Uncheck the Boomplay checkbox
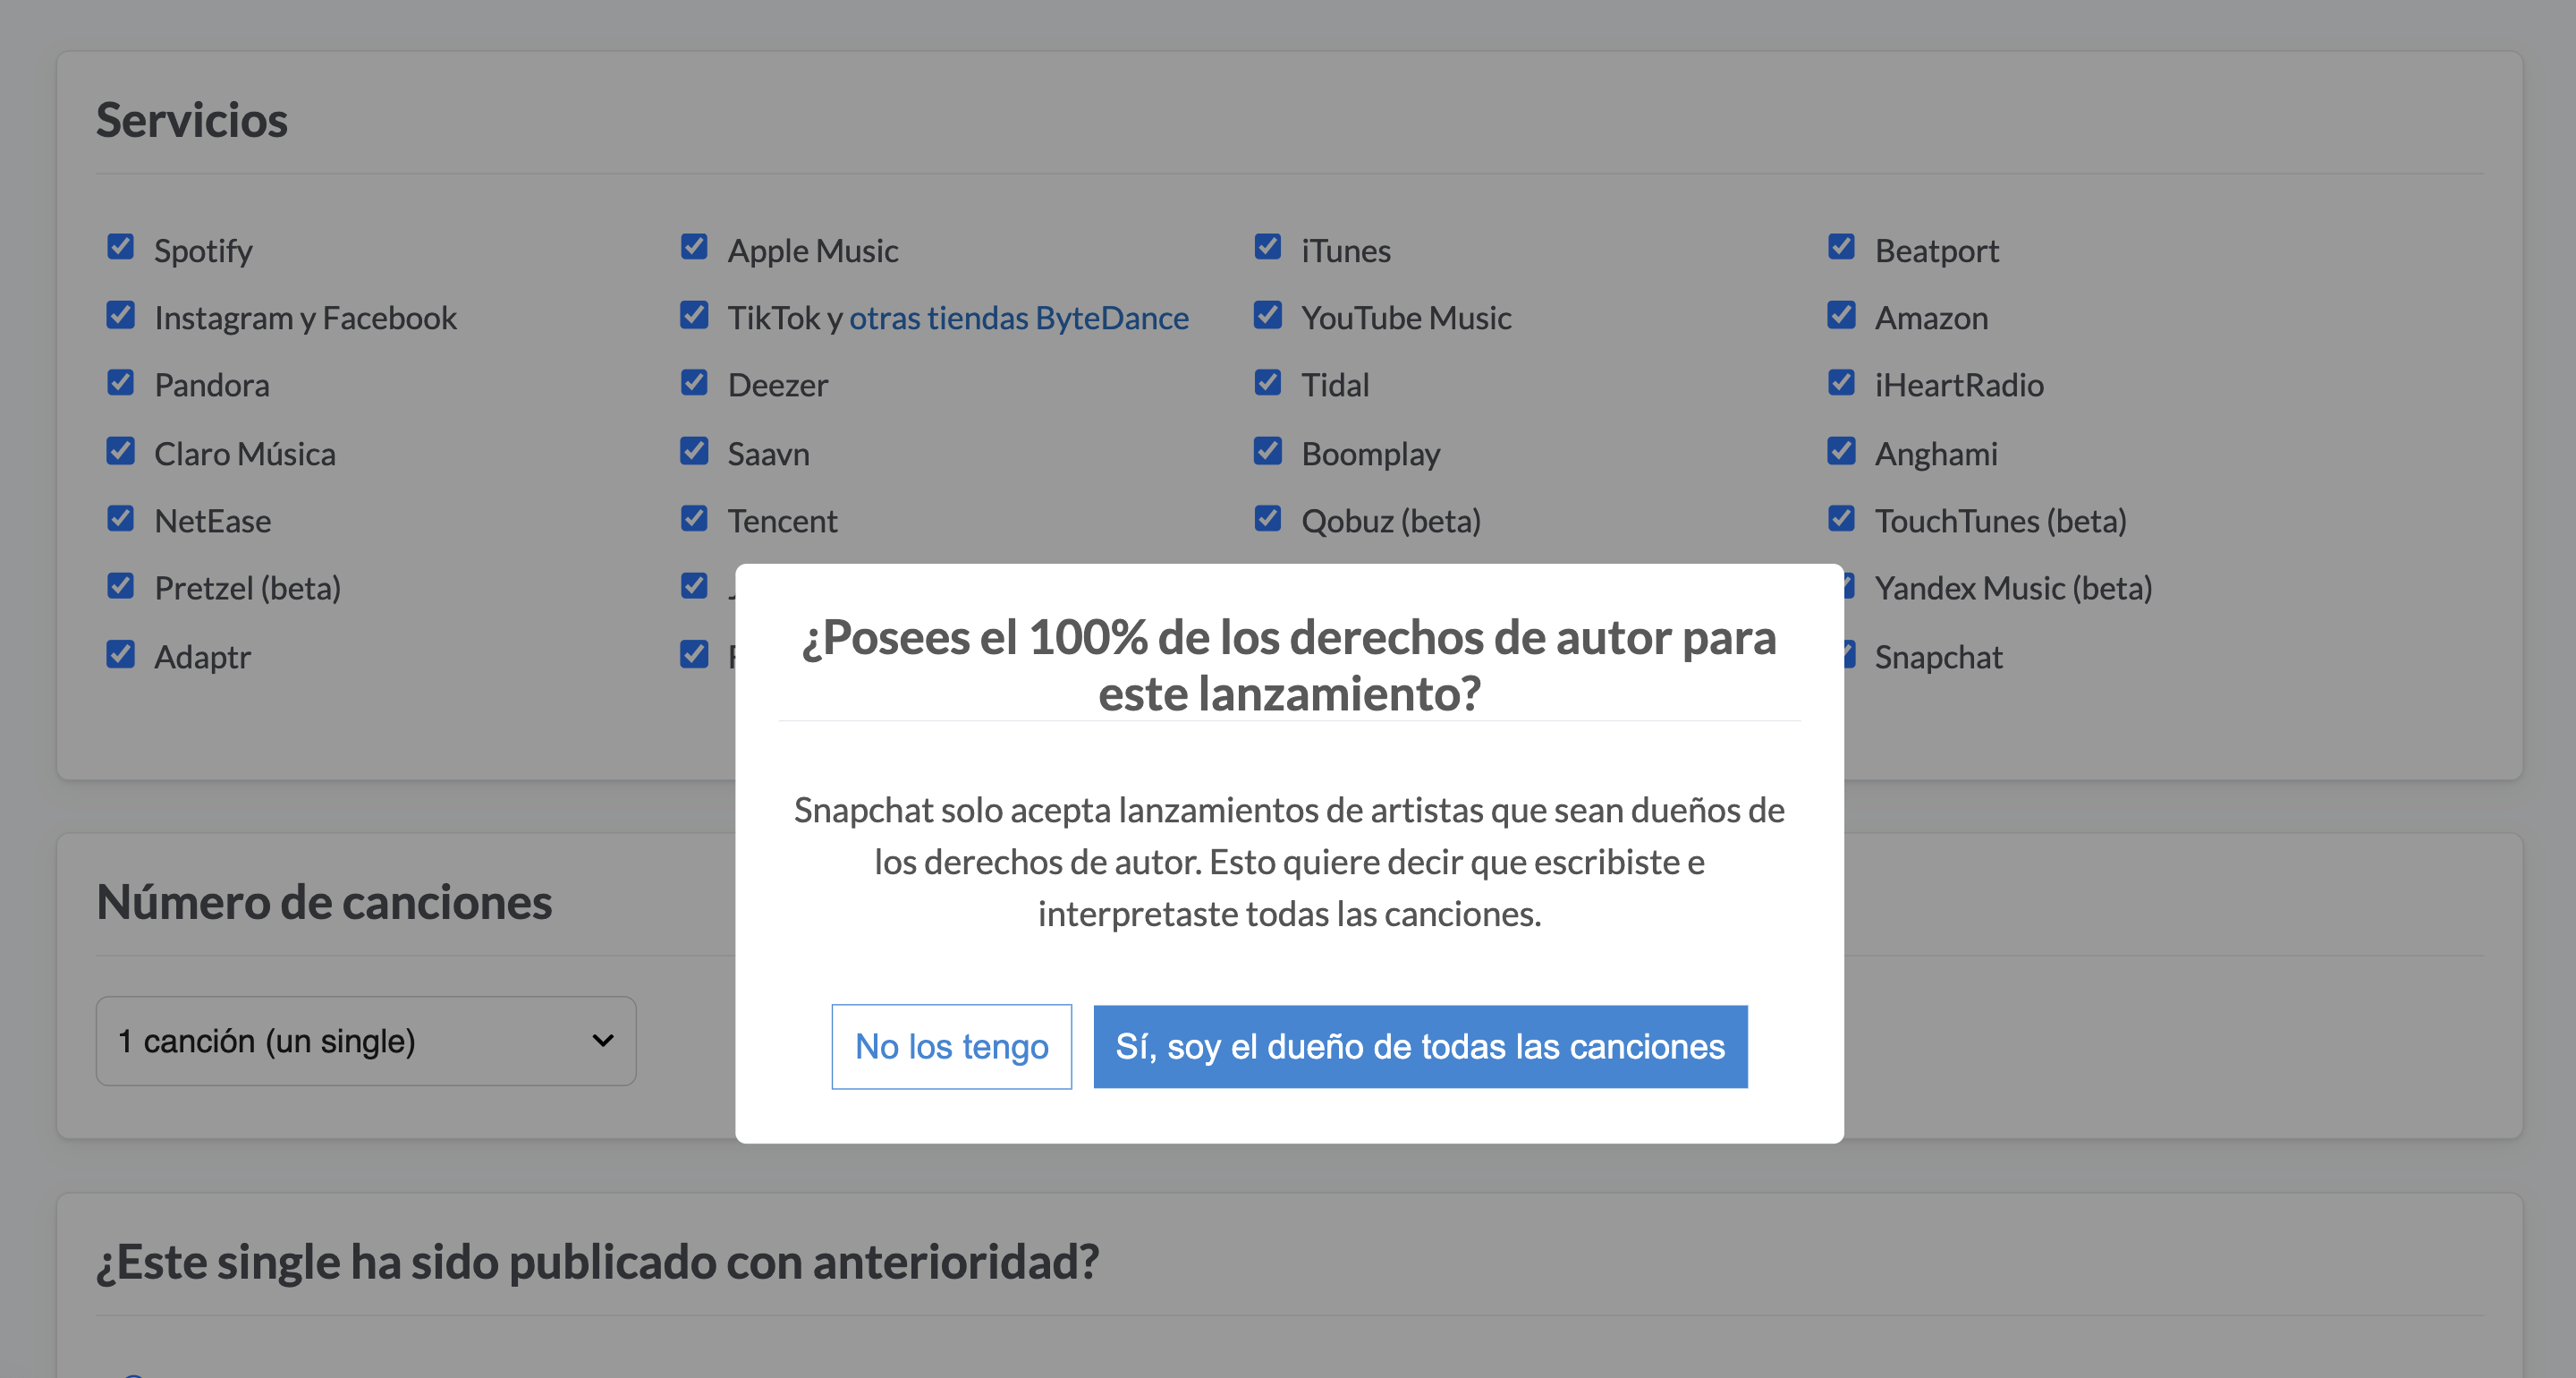The height and width of the screenshot is (1378, 2576). [x=1268, y=450]
